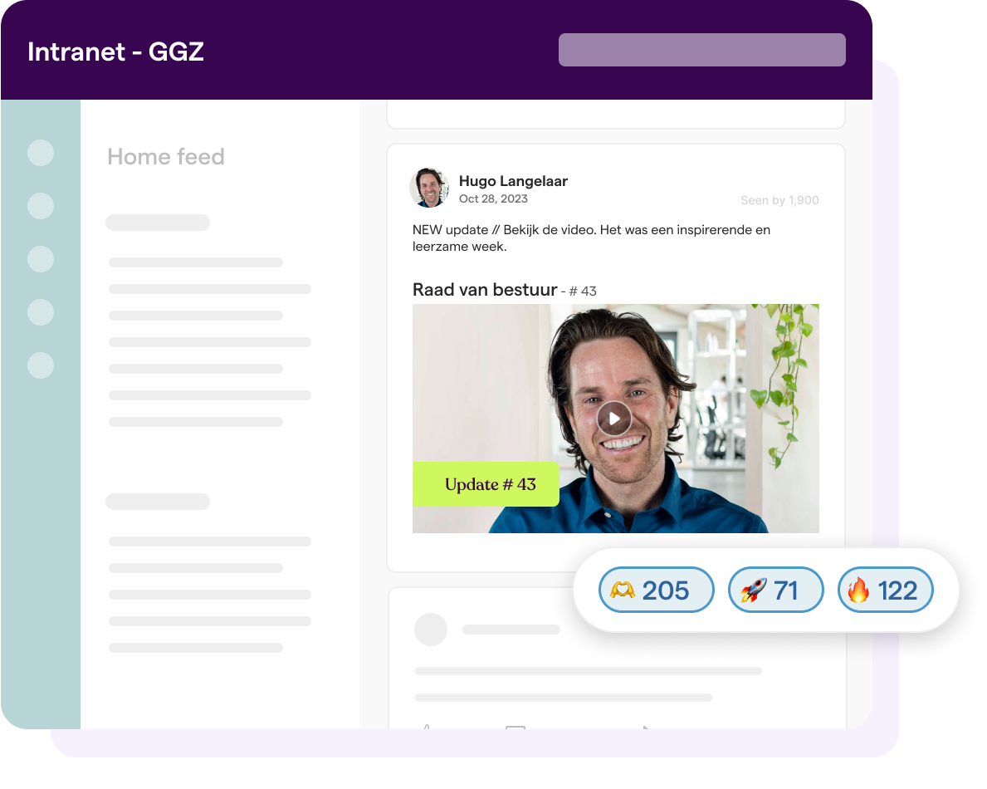Open the Raad van bestuur post title
Viewport: 987px width, 789px height.
point(485,290)
